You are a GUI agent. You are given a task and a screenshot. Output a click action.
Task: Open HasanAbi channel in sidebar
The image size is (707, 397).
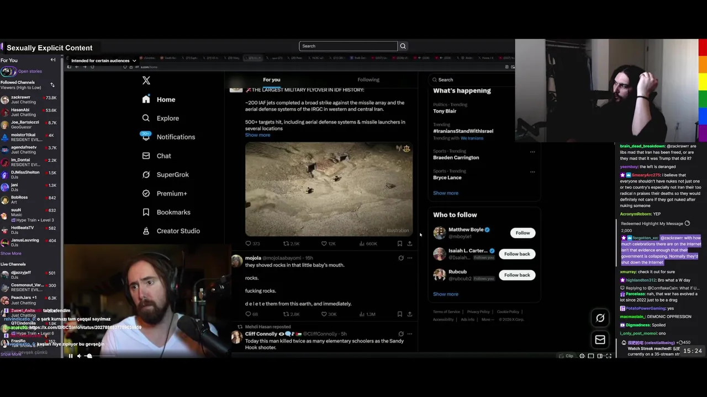coord(28,112)
